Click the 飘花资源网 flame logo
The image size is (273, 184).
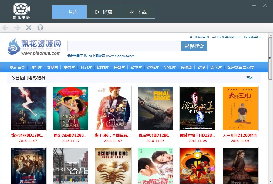pyautogui.click(x=34, y=47)
